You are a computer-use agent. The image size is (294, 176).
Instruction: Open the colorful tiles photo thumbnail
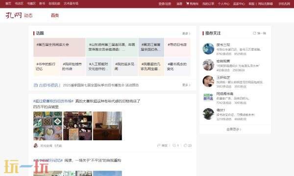click(48, 126)
